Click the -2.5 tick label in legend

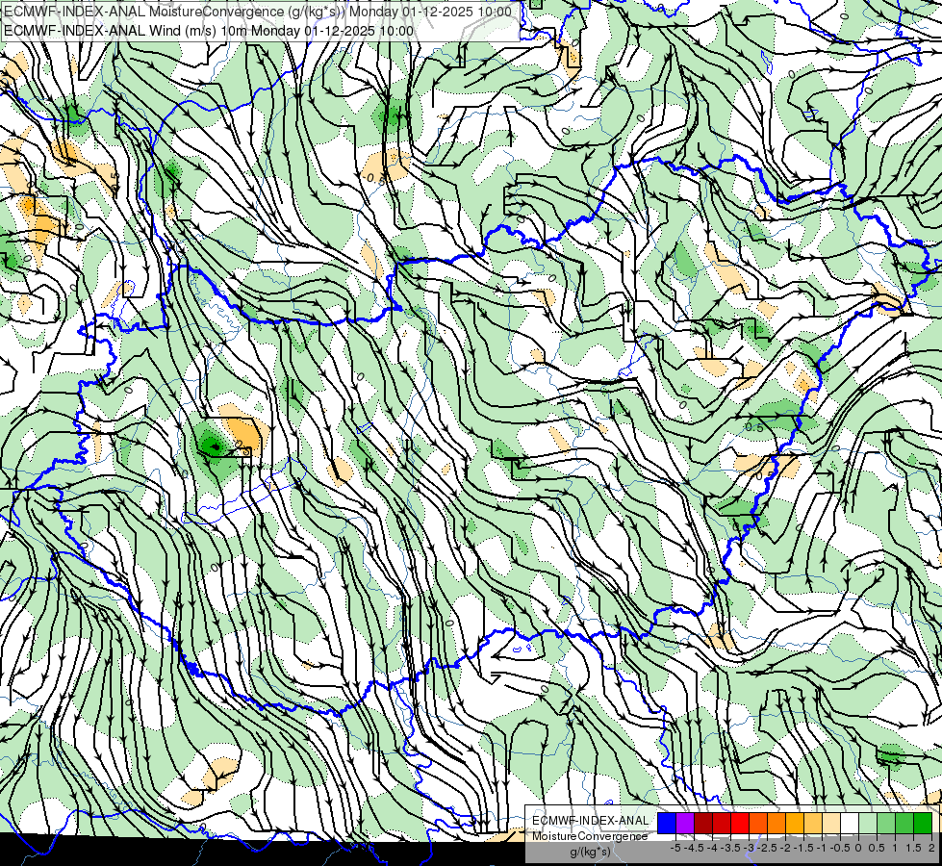pos(767,848)
